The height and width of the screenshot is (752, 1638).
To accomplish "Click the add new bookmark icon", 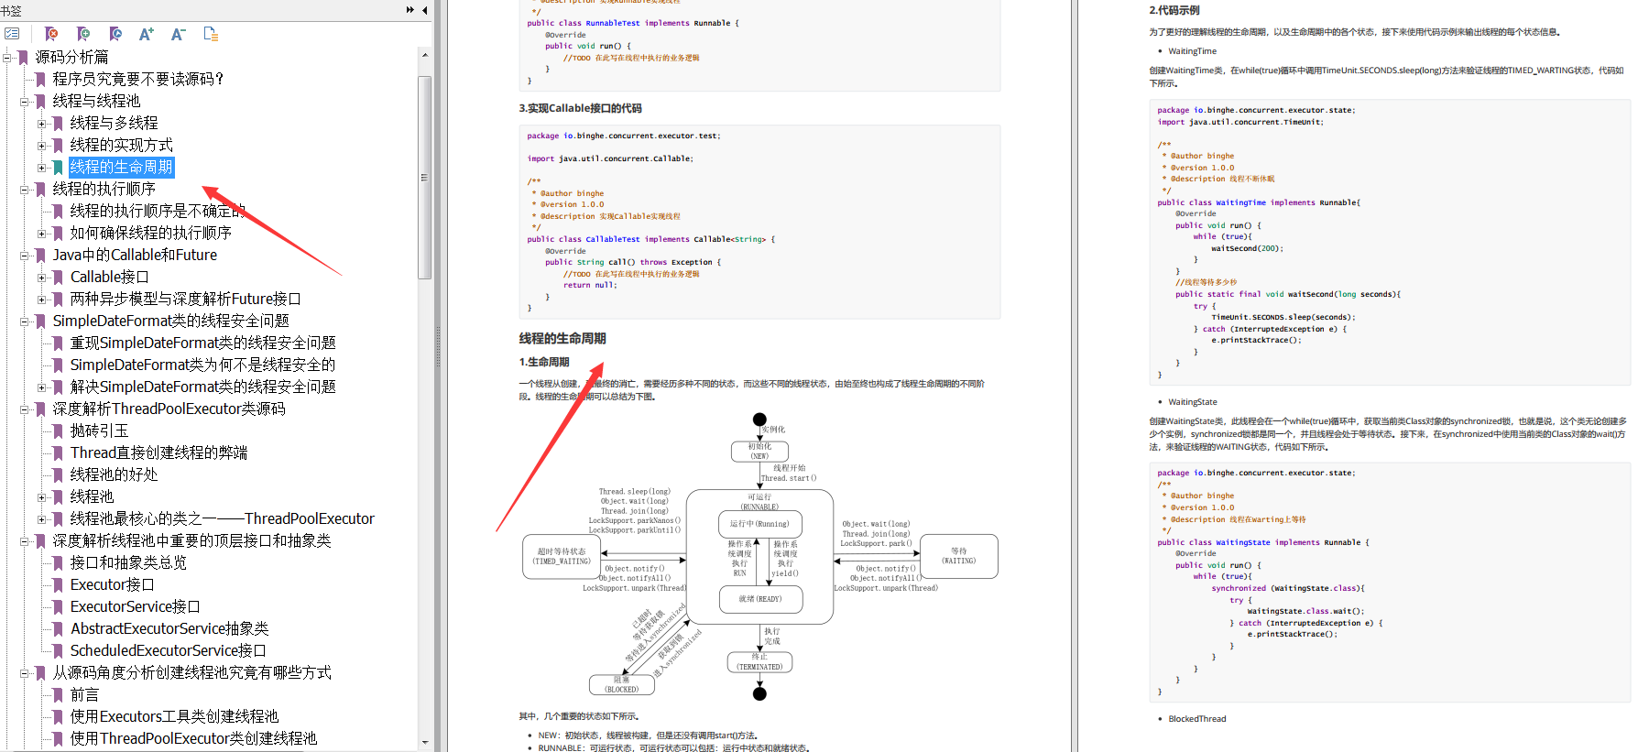I will (83, 34).
